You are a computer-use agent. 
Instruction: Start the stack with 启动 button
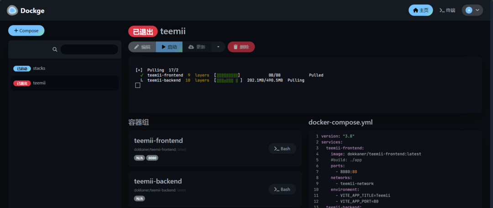pos(169,47)
